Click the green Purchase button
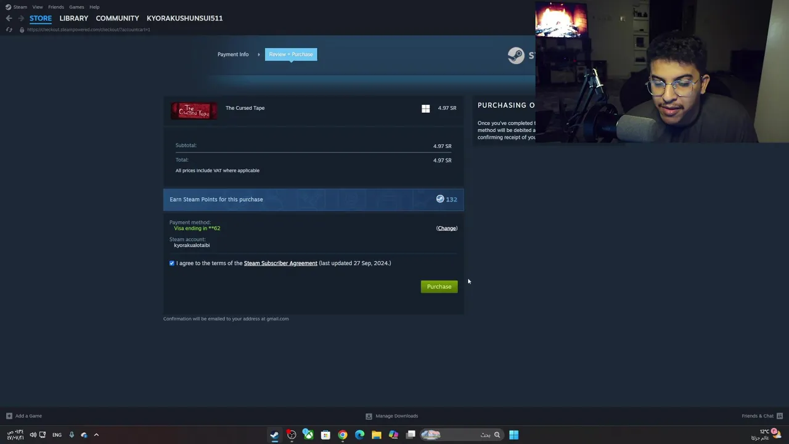The image size is (789, 444). pyautogui.click(x=439, y=286)
